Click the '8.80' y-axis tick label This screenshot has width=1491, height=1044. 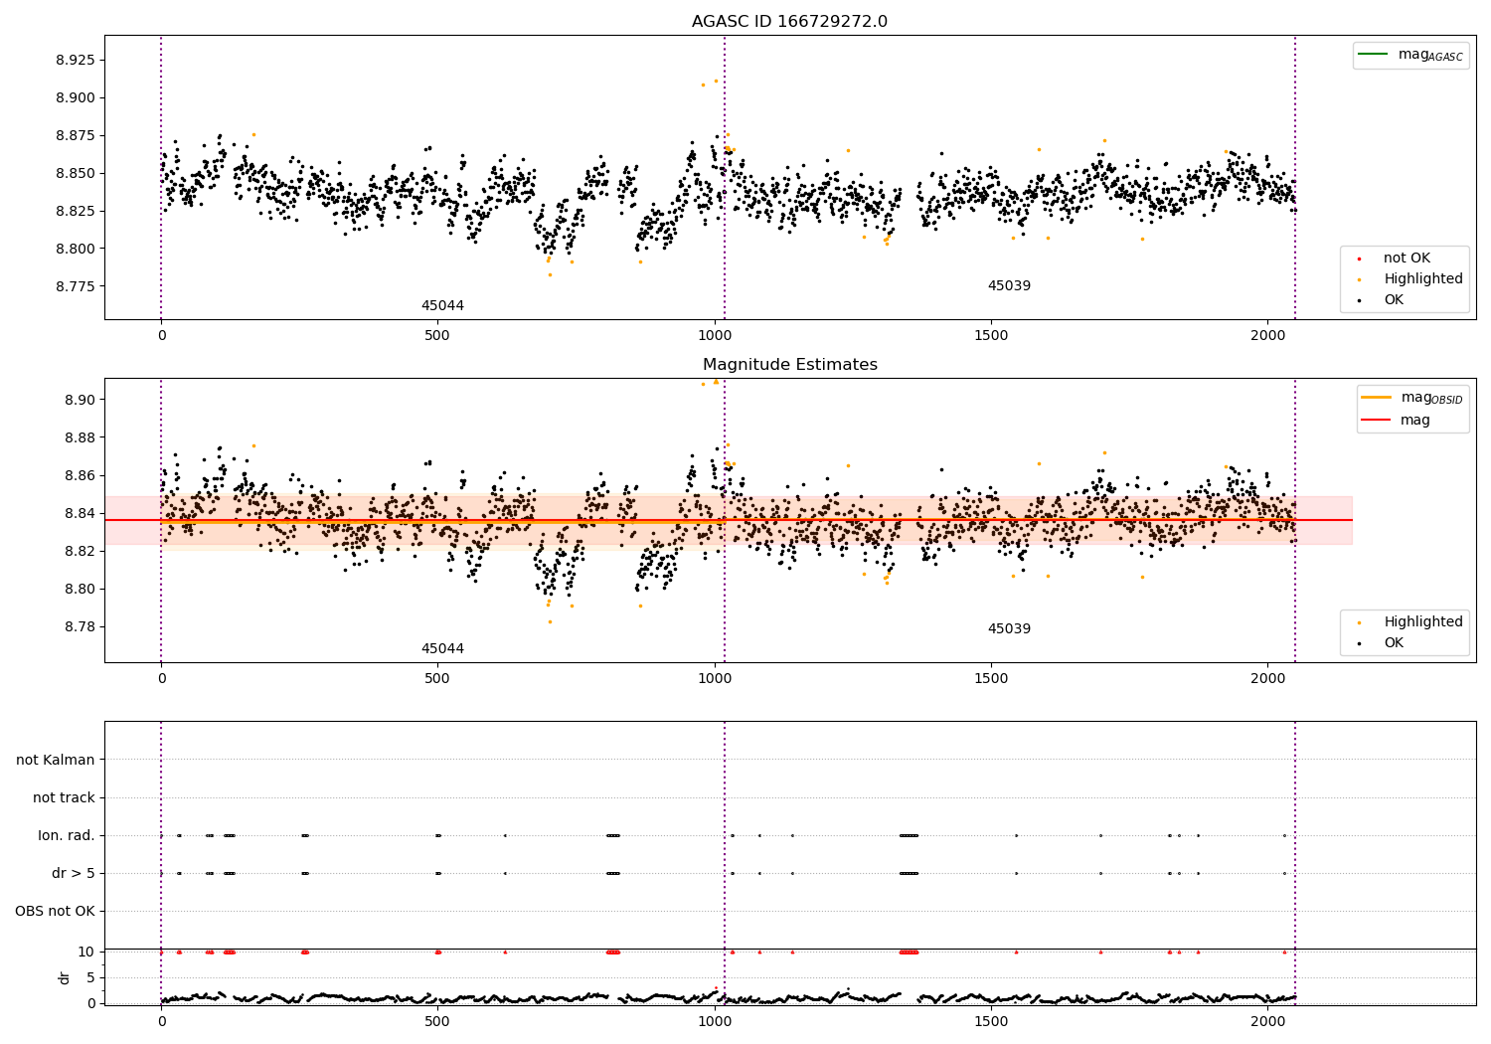click(80, 590)
